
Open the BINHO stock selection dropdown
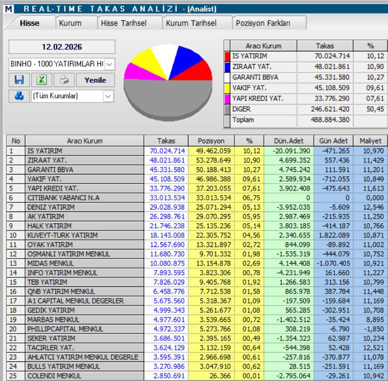(x=109, y=64)
